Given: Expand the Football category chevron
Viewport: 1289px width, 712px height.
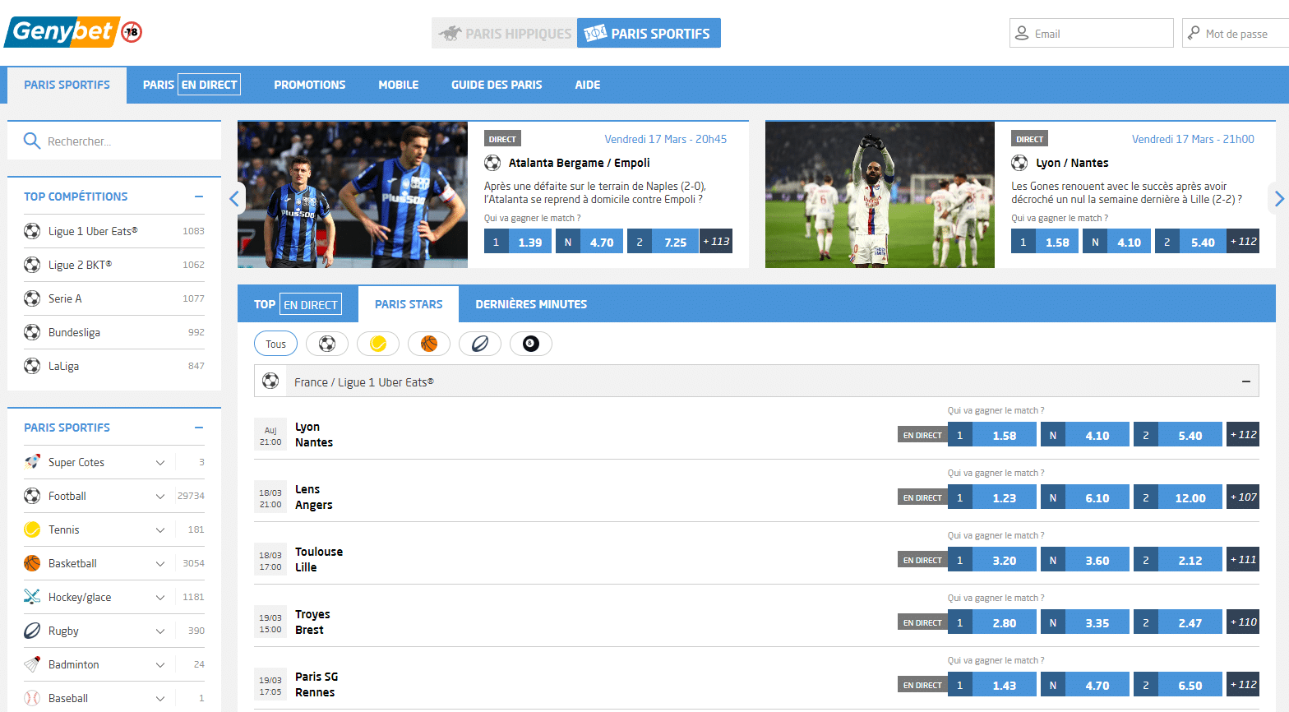Looking at the screenshot, I should [160, 496].
